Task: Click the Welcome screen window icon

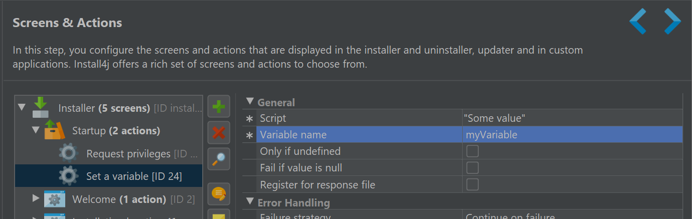Action: click(54, 199)
